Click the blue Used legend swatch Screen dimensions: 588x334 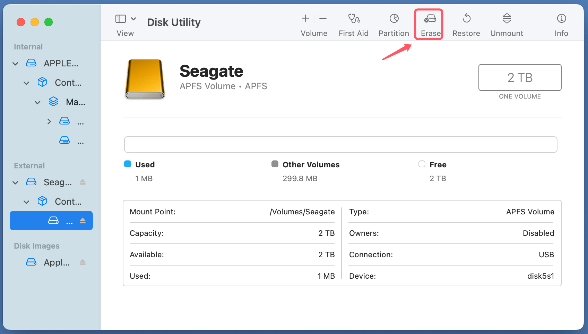coord(128,164)
